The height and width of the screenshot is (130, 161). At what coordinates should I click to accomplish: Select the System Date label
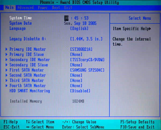pyautogui.click(x=21, y=23)
